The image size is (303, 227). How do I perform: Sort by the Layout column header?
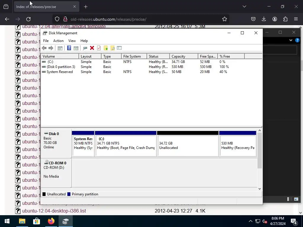coord(90,56)
